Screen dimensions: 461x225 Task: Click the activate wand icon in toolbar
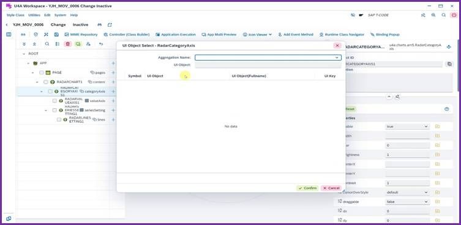(x=46, y=34)
